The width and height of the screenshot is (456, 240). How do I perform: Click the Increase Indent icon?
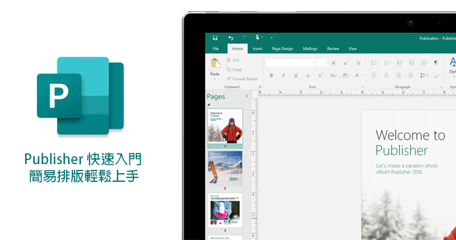[411, 63]
